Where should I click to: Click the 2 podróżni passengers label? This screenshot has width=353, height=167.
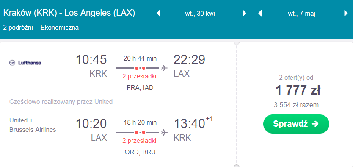[18, 28]
